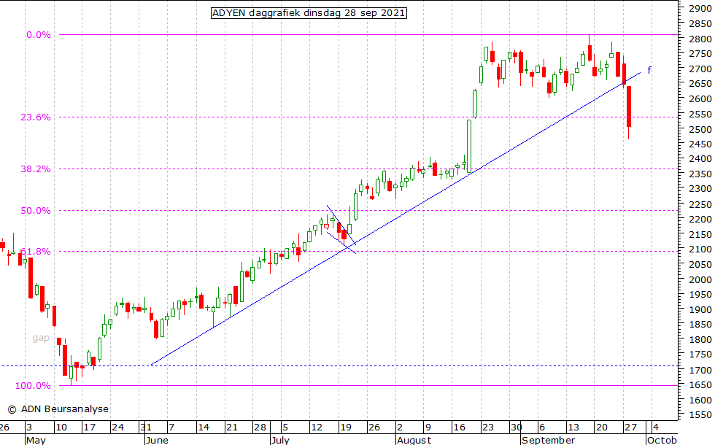Viewport: 715px width, 445px height.
Task: Select the 2800 price axis value
Action: coord(700,39)
